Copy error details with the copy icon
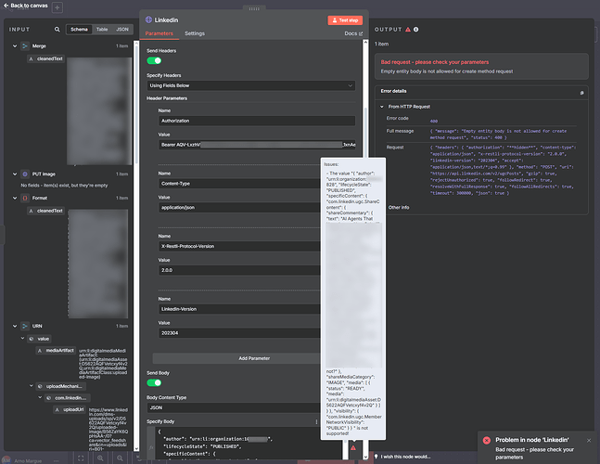 click(x=581, y=92)
